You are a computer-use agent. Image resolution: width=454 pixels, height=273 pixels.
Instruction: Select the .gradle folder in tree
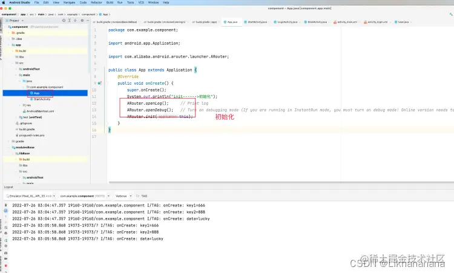20,33
